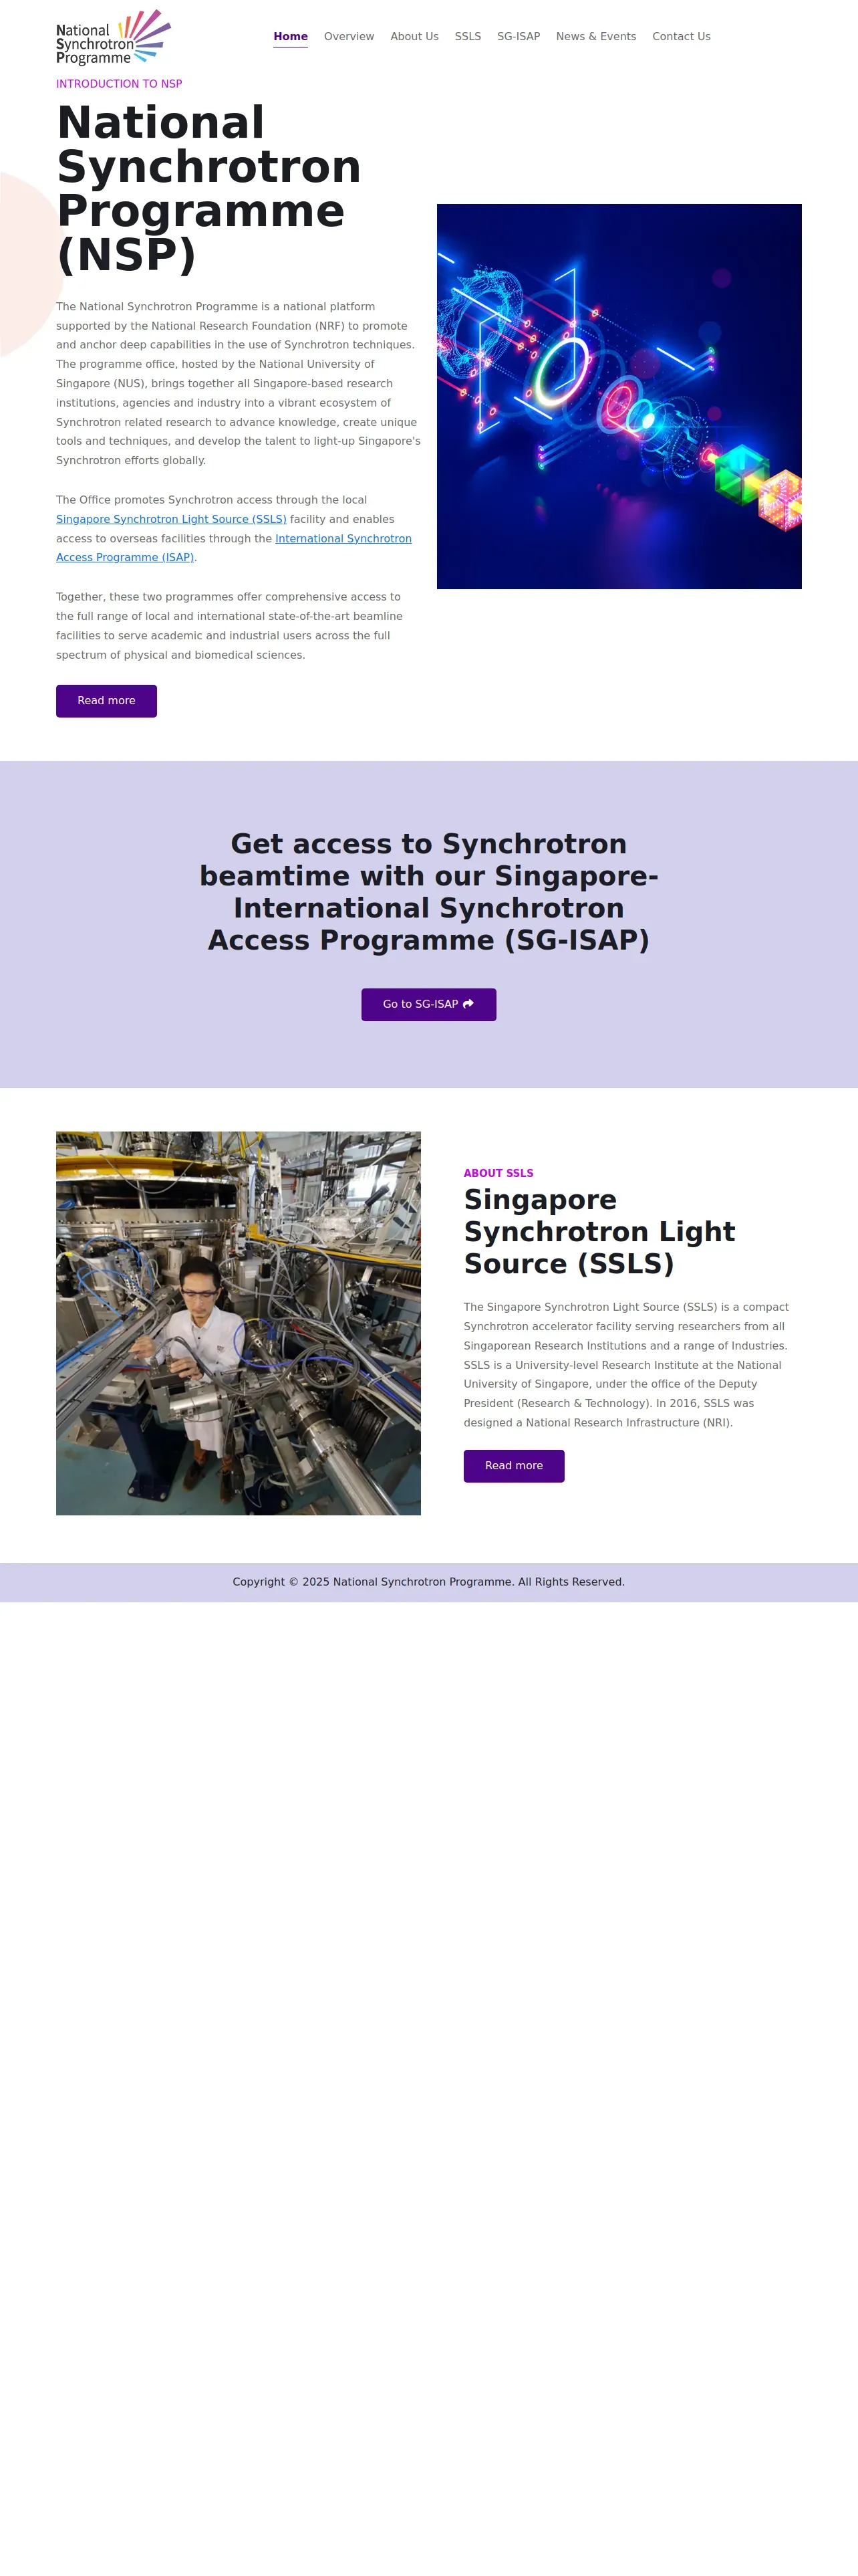
Task: Open News & Events menu
Action: coord(596,37)
